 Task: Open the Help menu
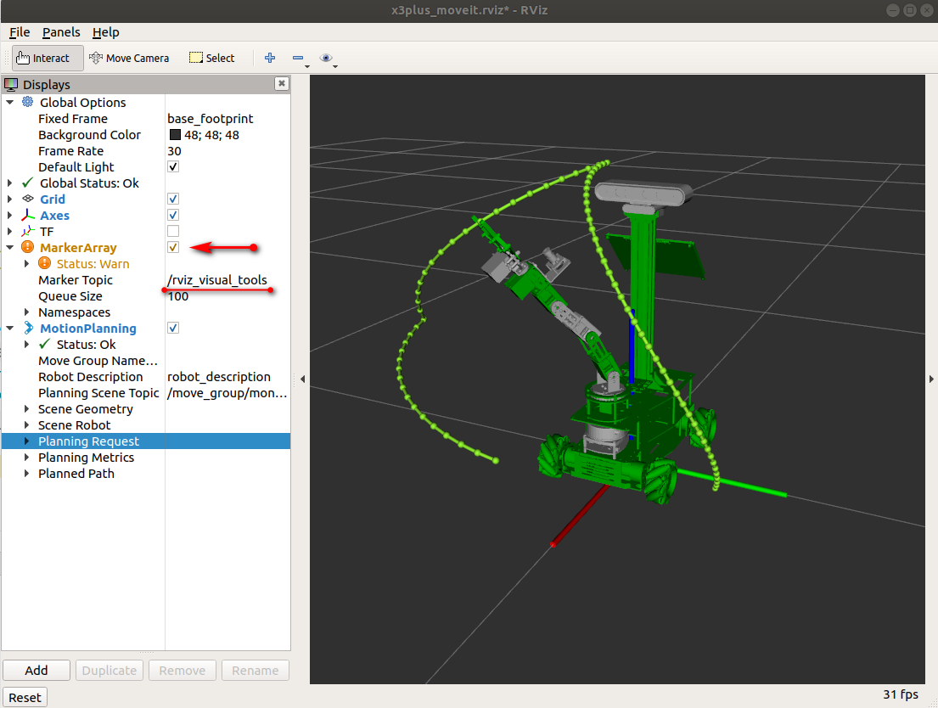pos(106,32)
